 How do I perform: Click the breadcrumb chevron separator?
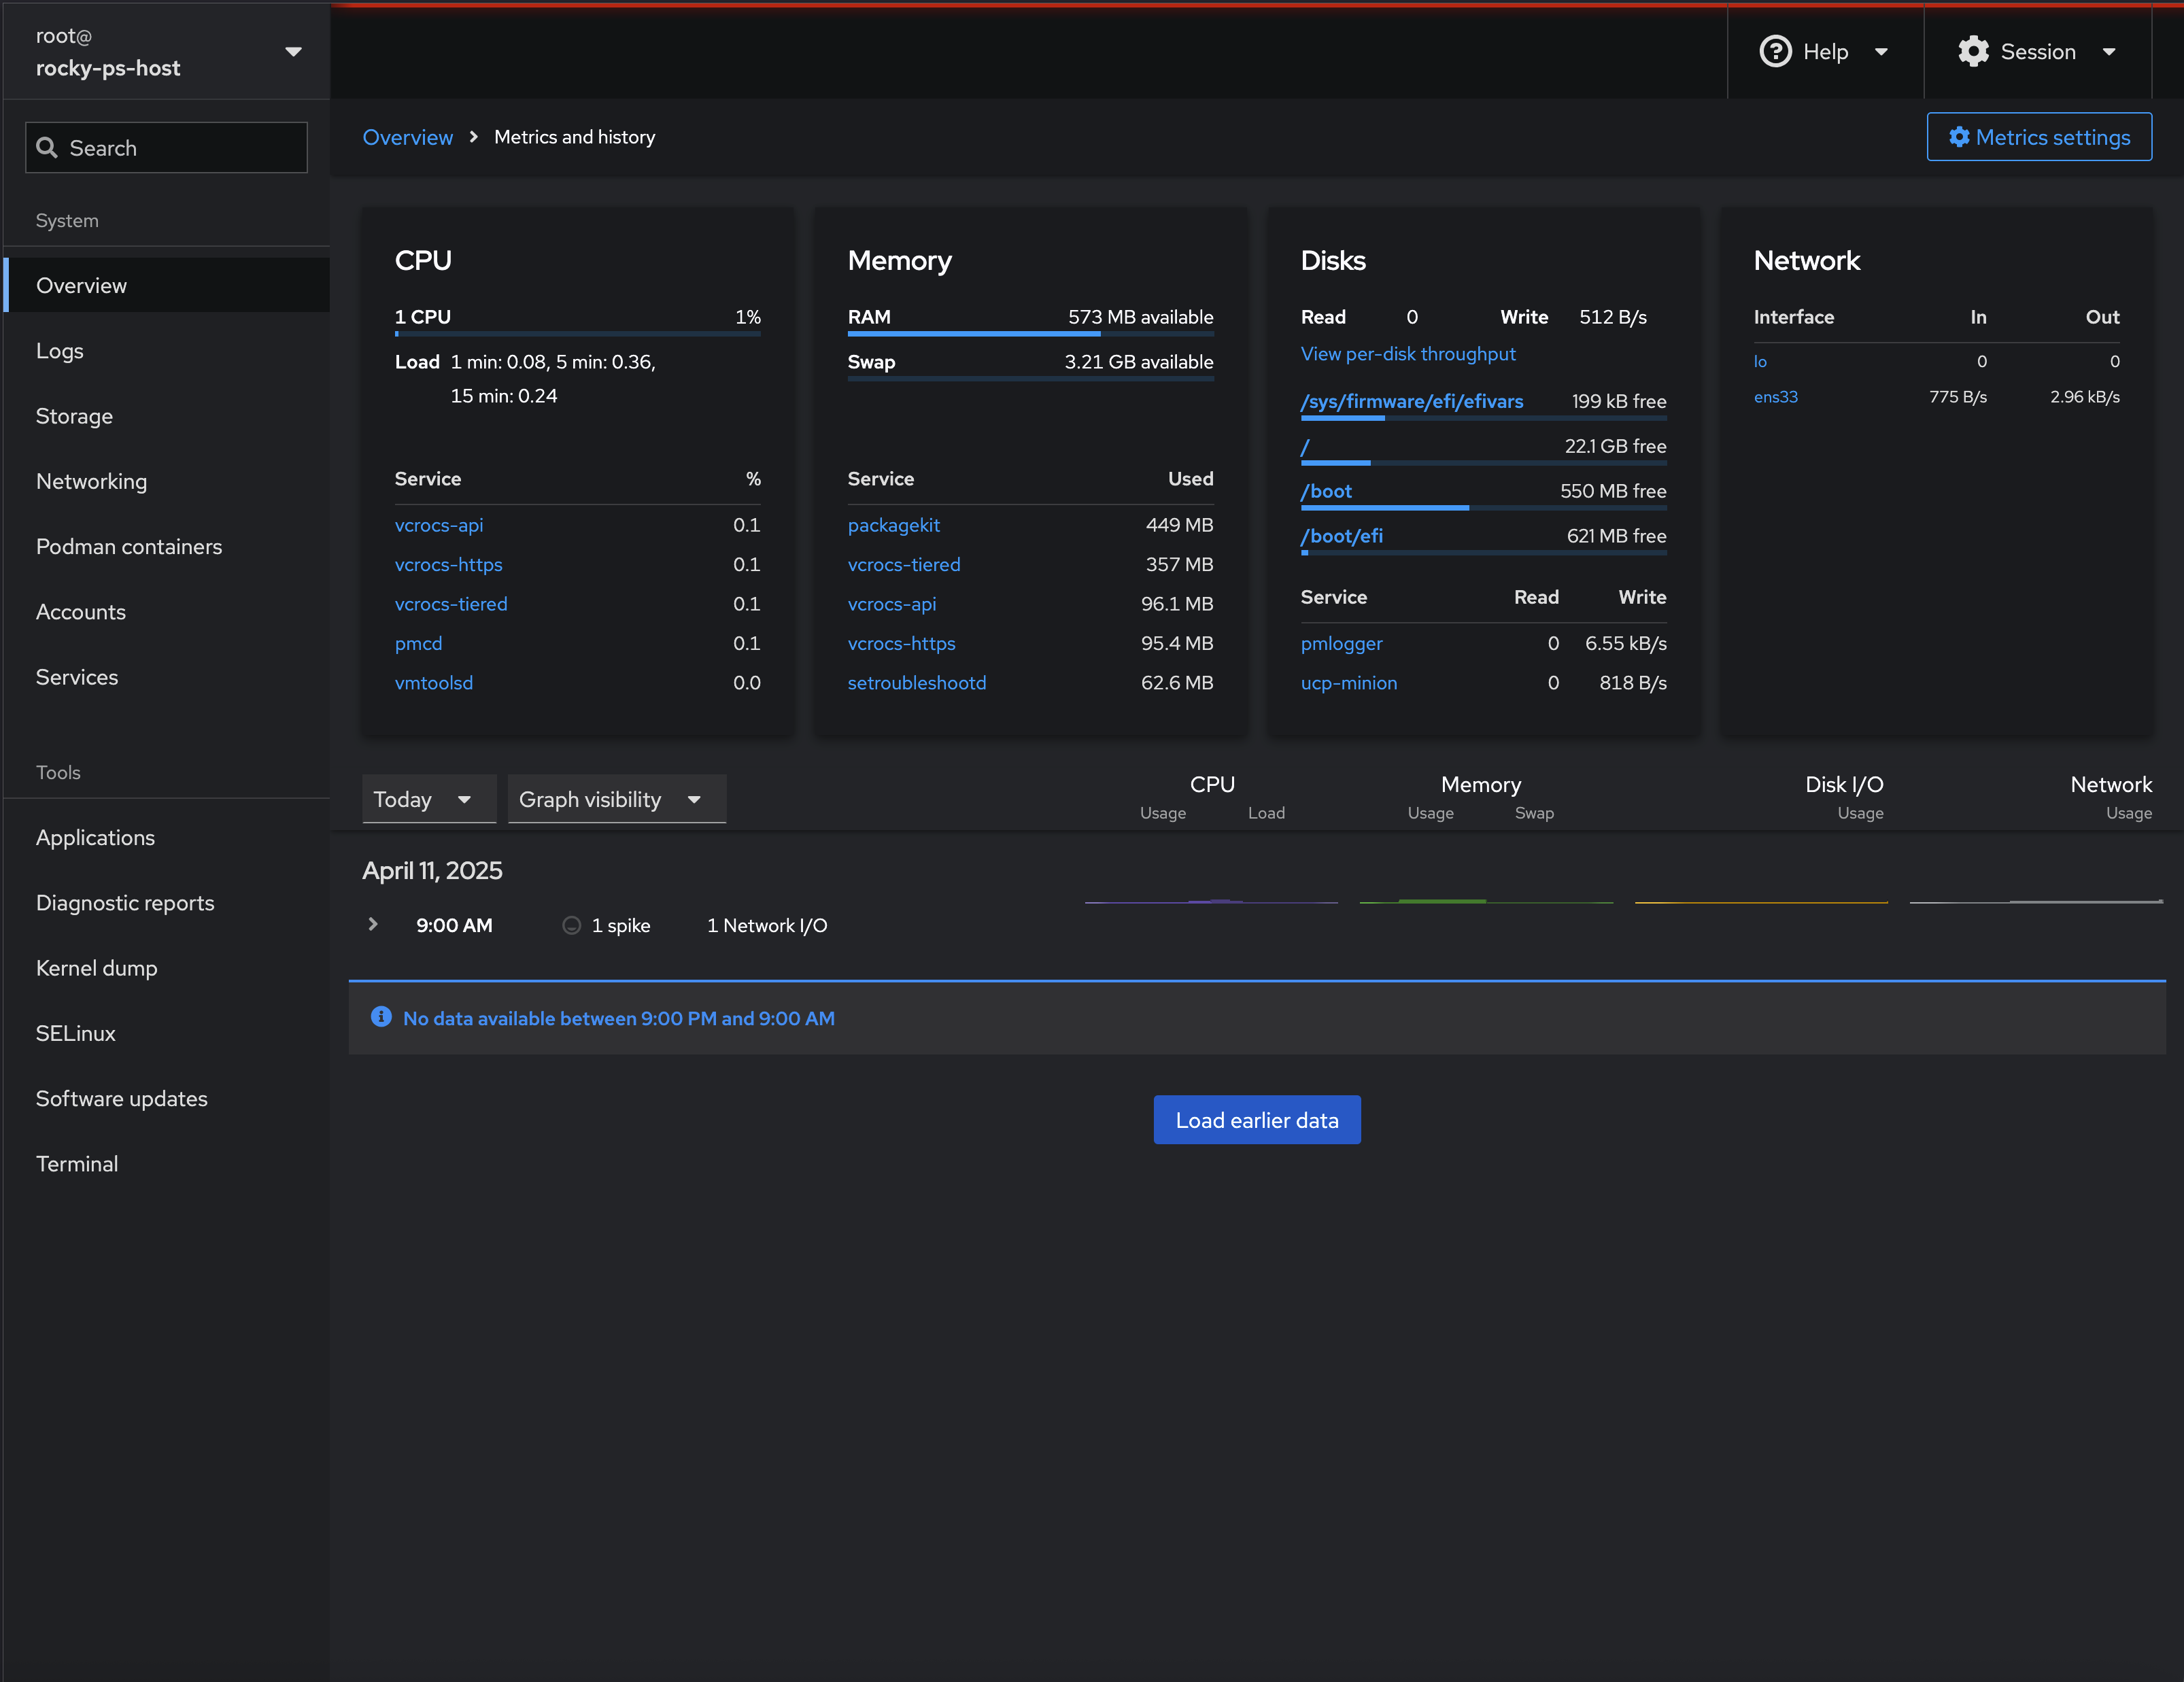pyautogui.click(x=474, y=137)
